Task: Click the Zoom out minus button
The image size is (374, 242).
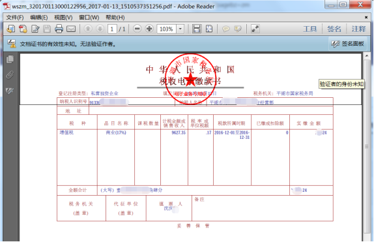Action: 137,29
